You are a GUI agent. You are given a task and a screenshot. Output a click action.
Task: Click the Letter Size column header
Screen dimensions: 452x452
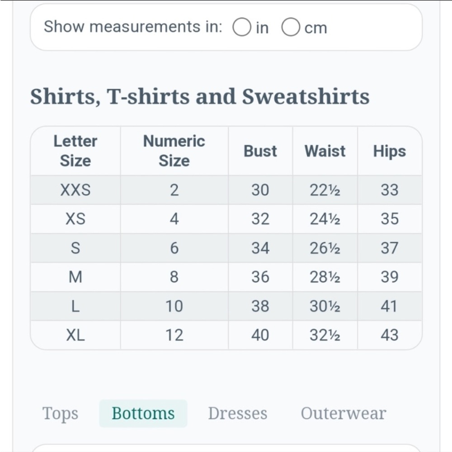75,151
